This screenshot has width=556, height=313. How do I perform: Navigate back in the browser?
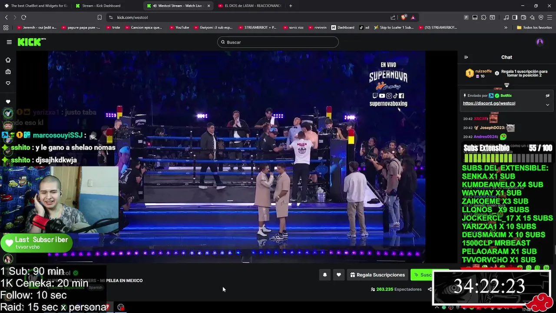(x=6, y=17)
